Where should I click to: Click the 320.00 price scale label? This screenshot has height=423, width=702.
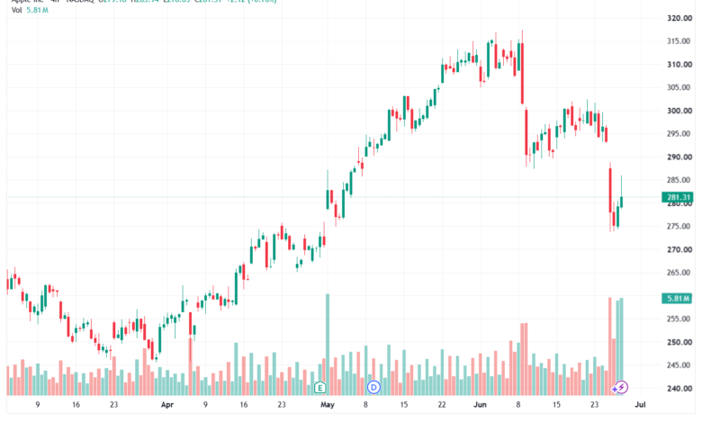679,18
